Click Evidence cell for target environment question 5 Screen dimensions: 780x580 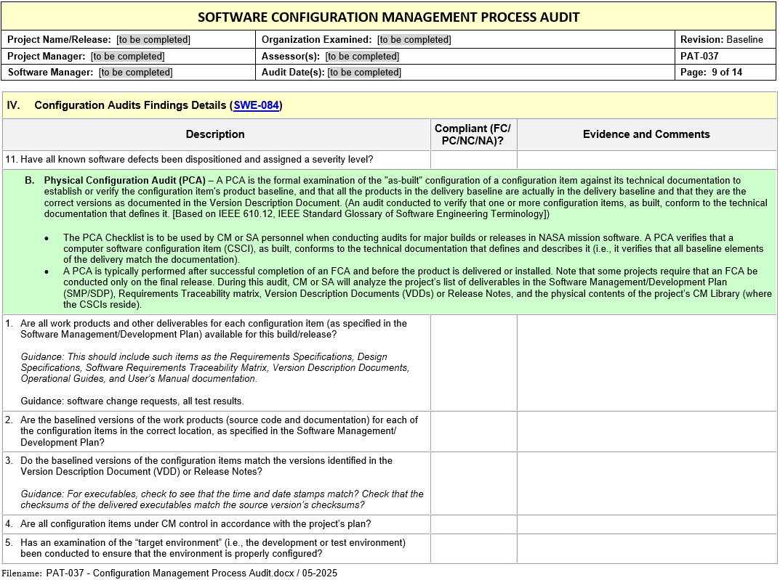[x=646, y=548]
